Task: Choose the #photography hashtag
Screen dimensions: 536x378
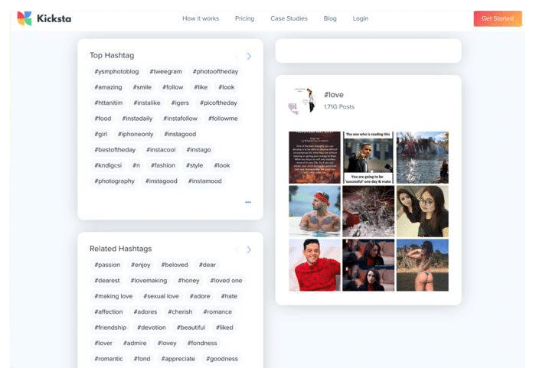Action: (115, 181)
